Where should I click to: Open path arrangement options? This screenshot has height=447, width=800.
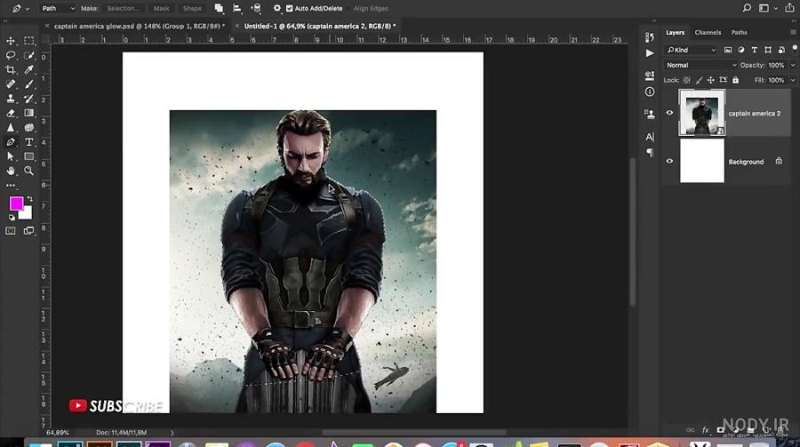pos(256,8)
